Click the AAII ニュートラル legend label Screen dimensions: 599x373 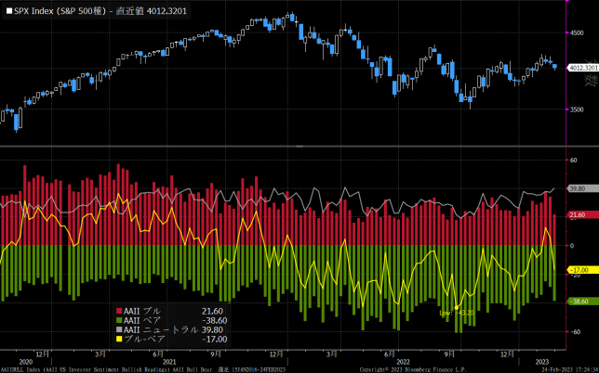(161, 330)
